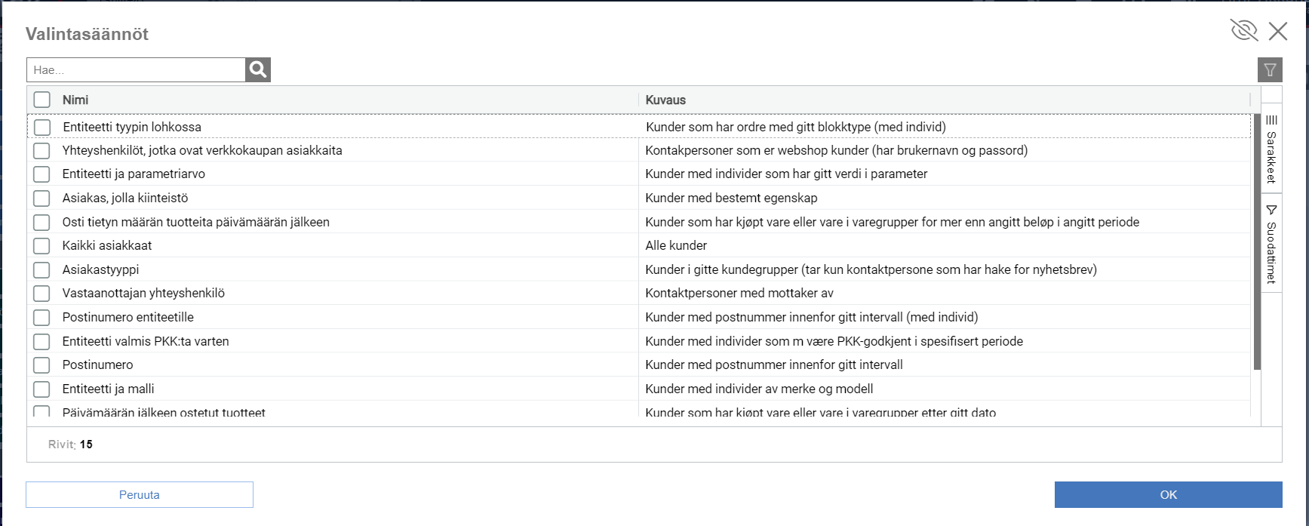
Task: Check Kaikki asiakkaat checkbox
Action: point(42,246)
